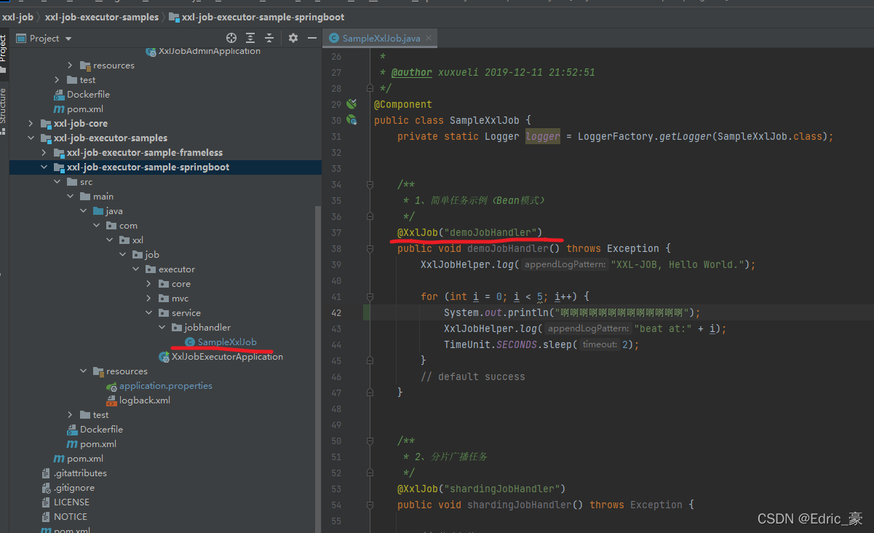The image size is (874, 533).
Task: Collapse the xxl-job-executor-samples node
Action: point(31,138)
